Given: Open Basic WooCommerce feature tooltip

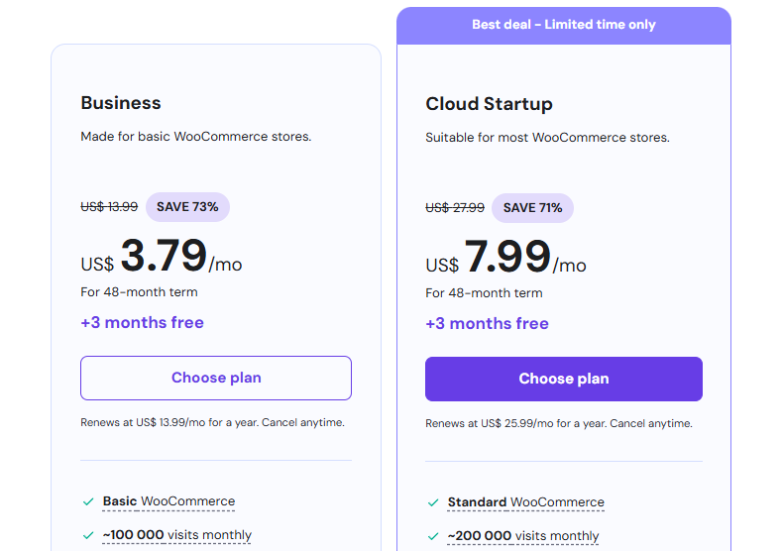Looking at the screenshot, I should 168,501.
